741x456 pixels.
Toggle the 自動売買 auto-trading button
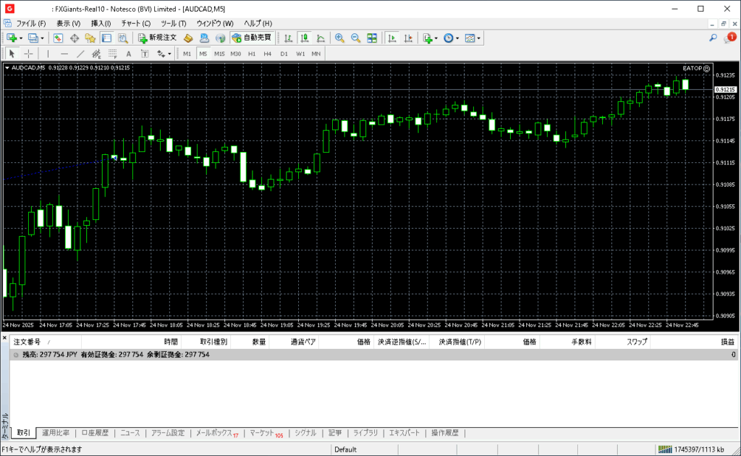pyautogui.click(x=251, y=38)
